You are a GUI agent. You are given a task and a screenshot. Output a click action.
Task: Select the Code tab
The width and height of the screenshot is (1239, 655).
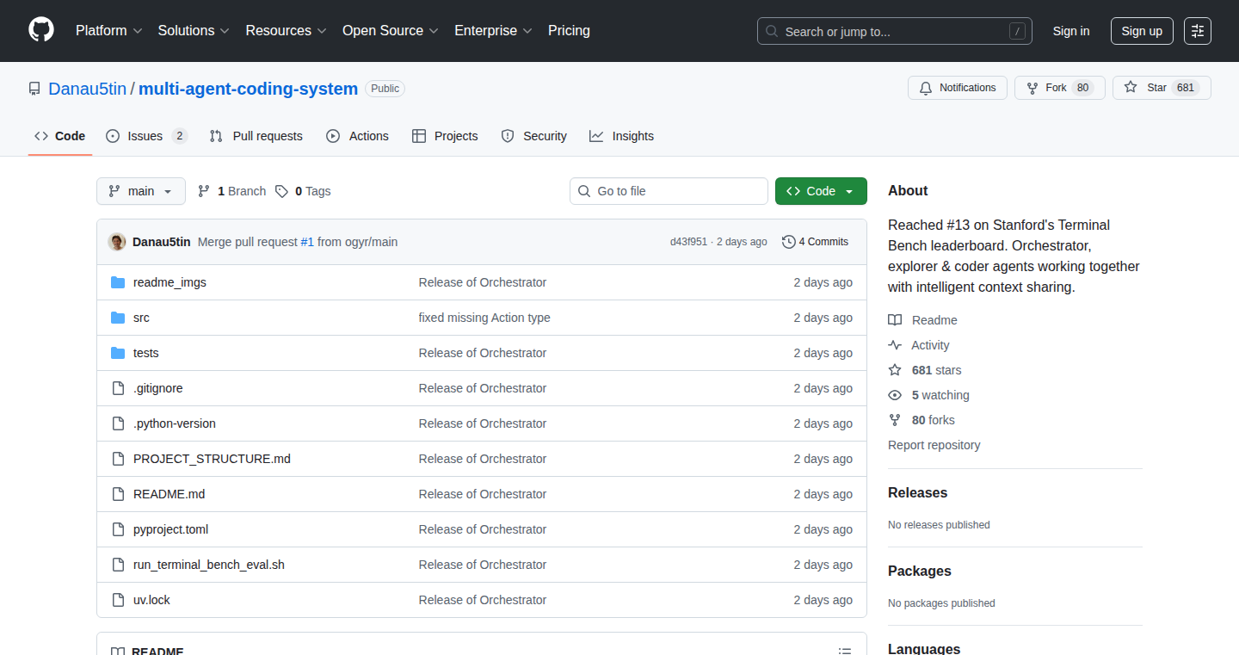[x=60, y=136]
